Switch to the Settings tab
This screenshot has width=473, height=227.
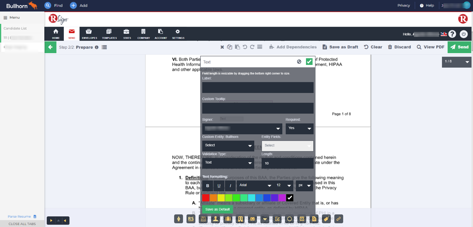point(178,34)
